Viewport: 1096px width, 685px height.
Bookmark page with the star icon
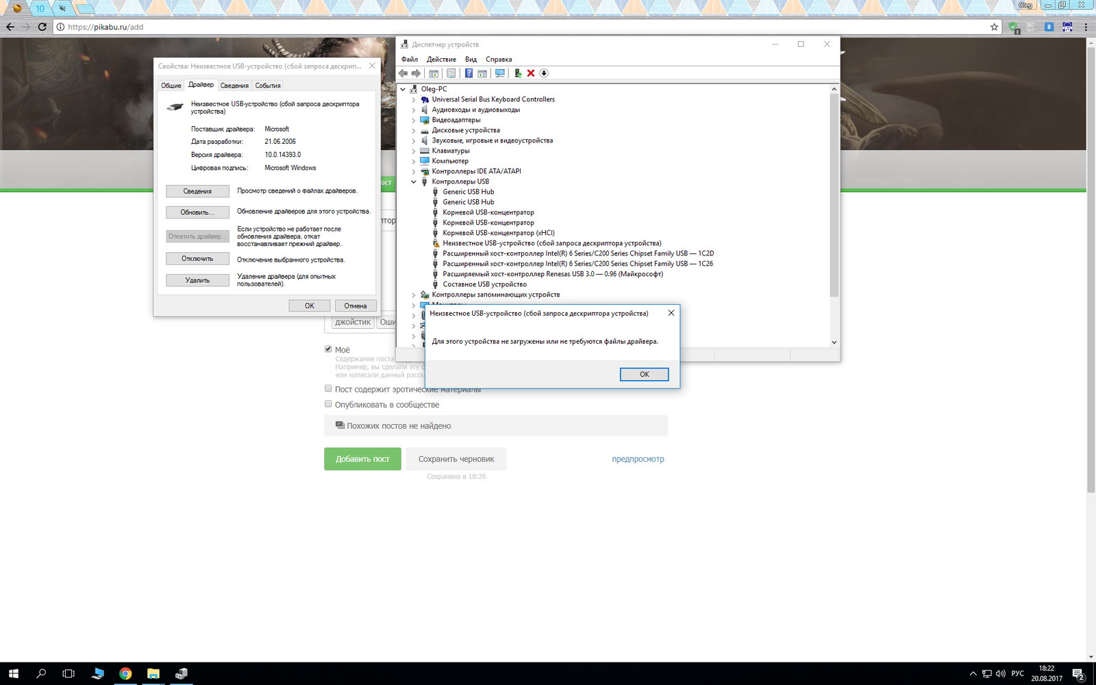click(x=994, y=27)
